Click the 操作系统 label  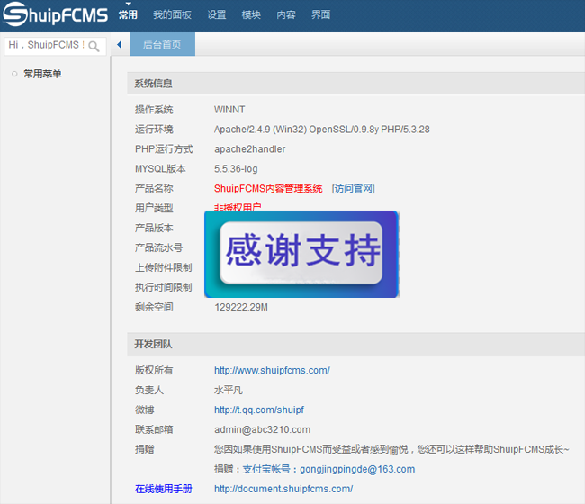154,110
